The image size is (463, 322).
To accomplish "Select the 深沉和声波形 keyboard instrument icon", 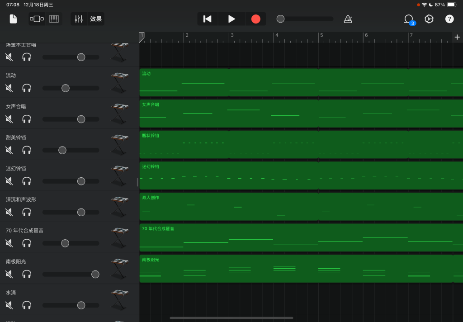I will pyautogui.click(x=120, y=207).
